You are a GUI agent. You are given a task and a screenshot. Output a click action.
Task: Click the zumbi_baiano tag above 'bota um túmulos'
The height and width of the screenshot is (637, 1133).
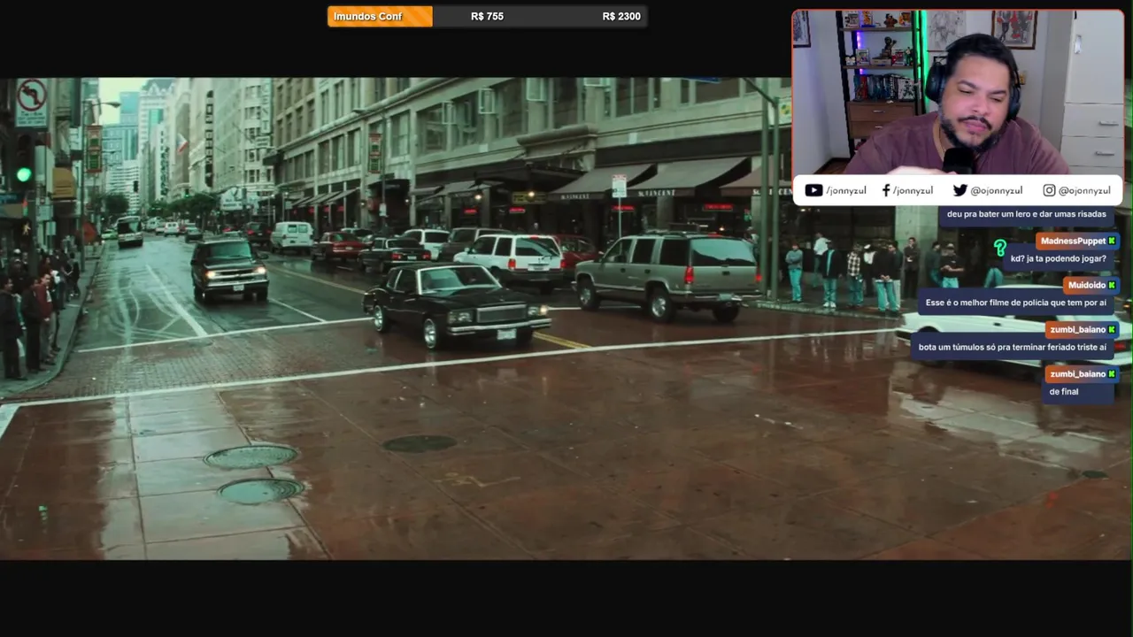point(1083,329)
